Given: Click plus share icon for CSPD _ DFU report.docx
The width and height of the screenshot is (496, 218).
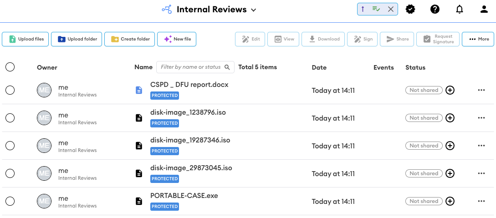Looking at the screenshot, I should pos(450,91).
